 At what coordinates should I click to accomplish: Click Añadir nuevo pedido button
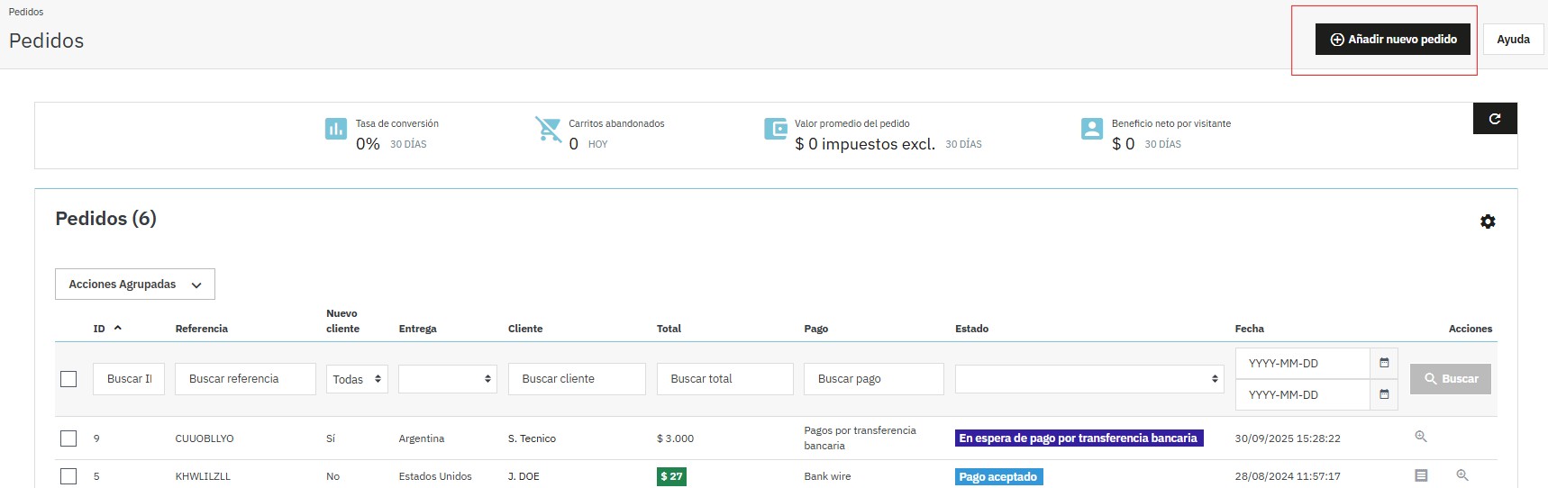pyautogui.click(x=1393, y=40)
